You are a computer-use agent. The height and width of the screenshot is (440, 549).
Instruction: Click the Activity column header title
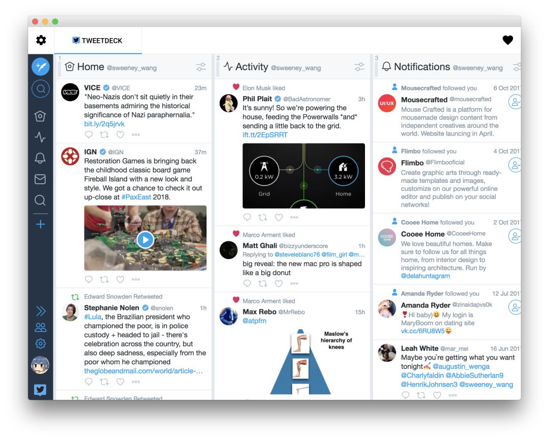252,67
